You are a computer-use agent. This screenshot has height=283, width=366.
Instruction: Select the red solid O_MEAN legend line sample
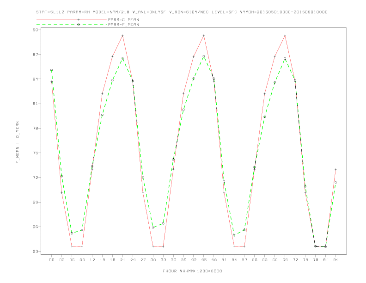pyautogui.click(x=72, y=19)
